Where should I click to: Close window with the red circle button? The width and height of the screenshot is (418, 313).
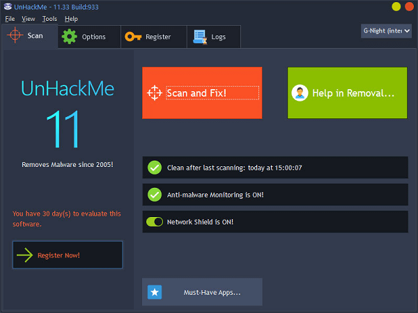tap(409, 6)
